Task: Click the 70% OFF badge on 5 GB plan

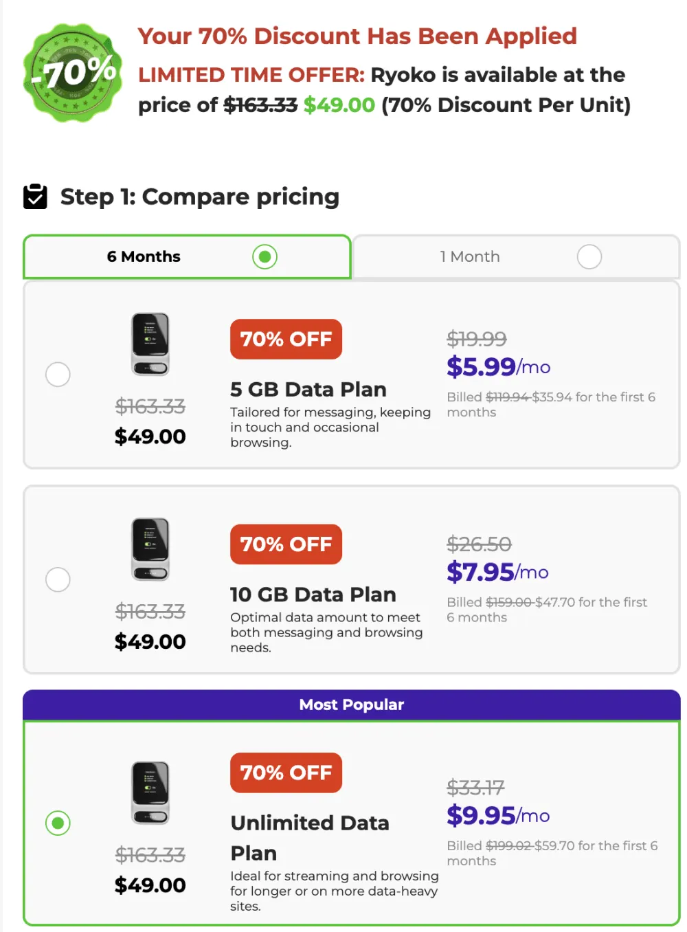Action: tap(285, 339)
